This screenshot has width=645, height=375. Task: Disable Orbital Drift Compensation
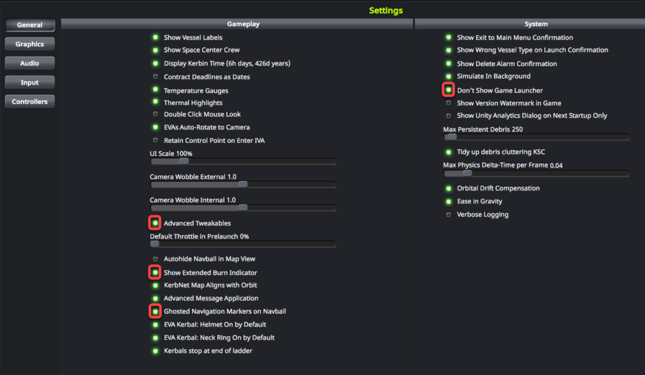coord(448,187)
